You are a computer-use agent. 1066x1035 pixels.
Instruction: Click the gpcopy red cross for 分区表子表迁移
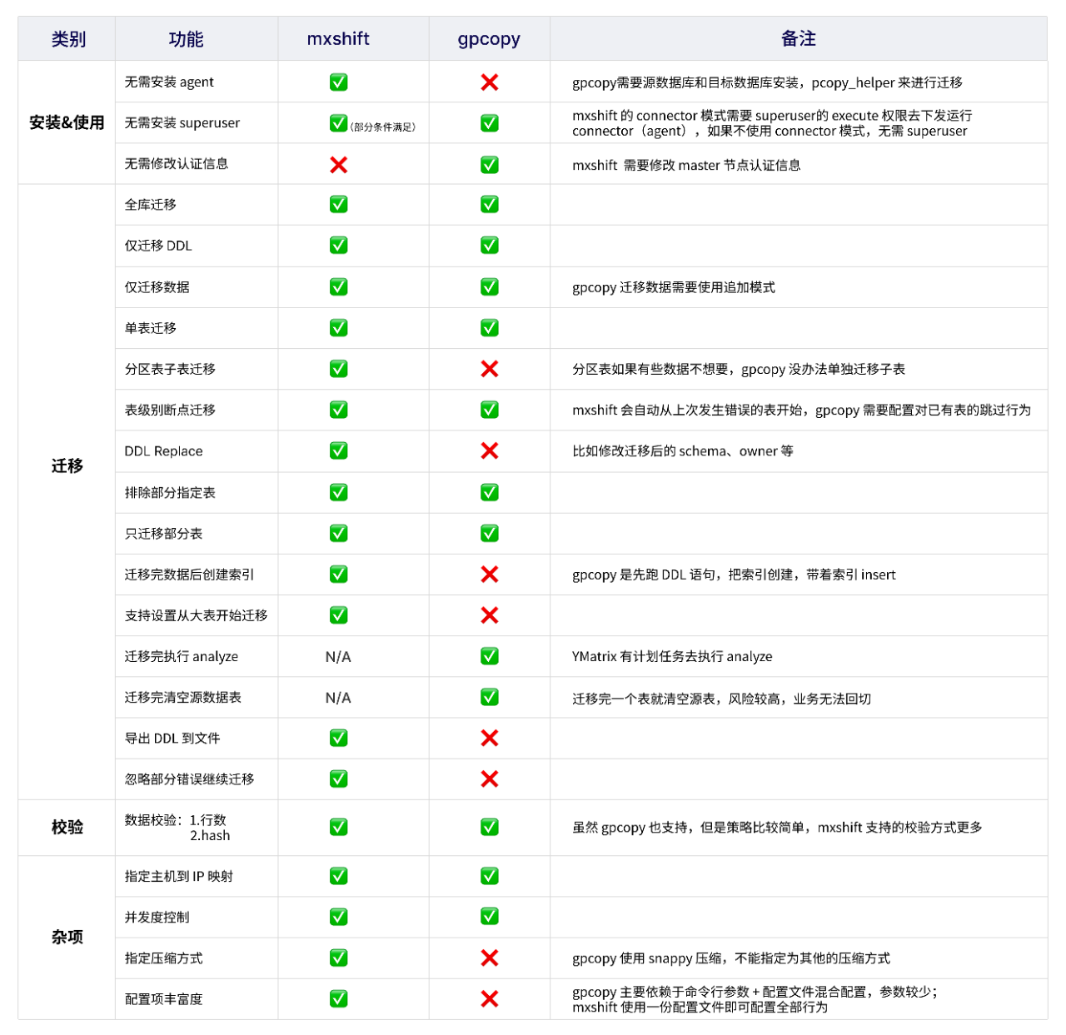pyautogui.click(x=490, y=369)
